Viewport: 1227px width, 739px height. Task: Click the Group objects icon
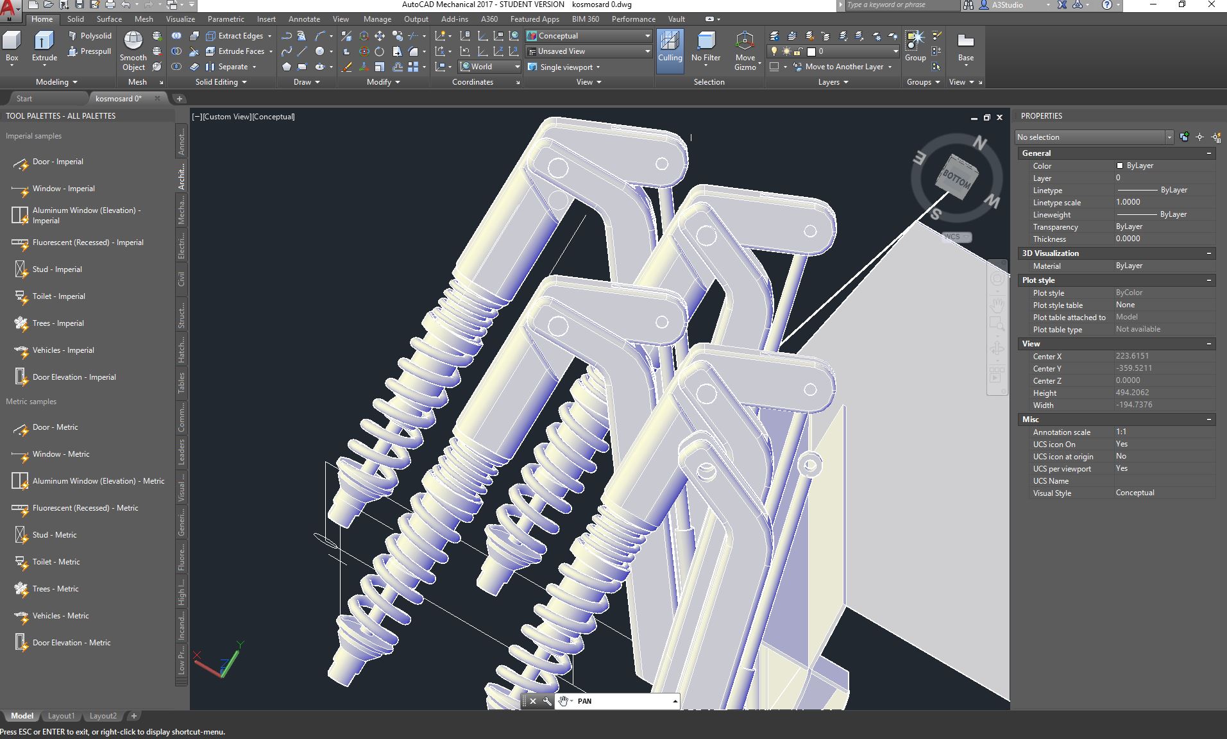point(915,46)
